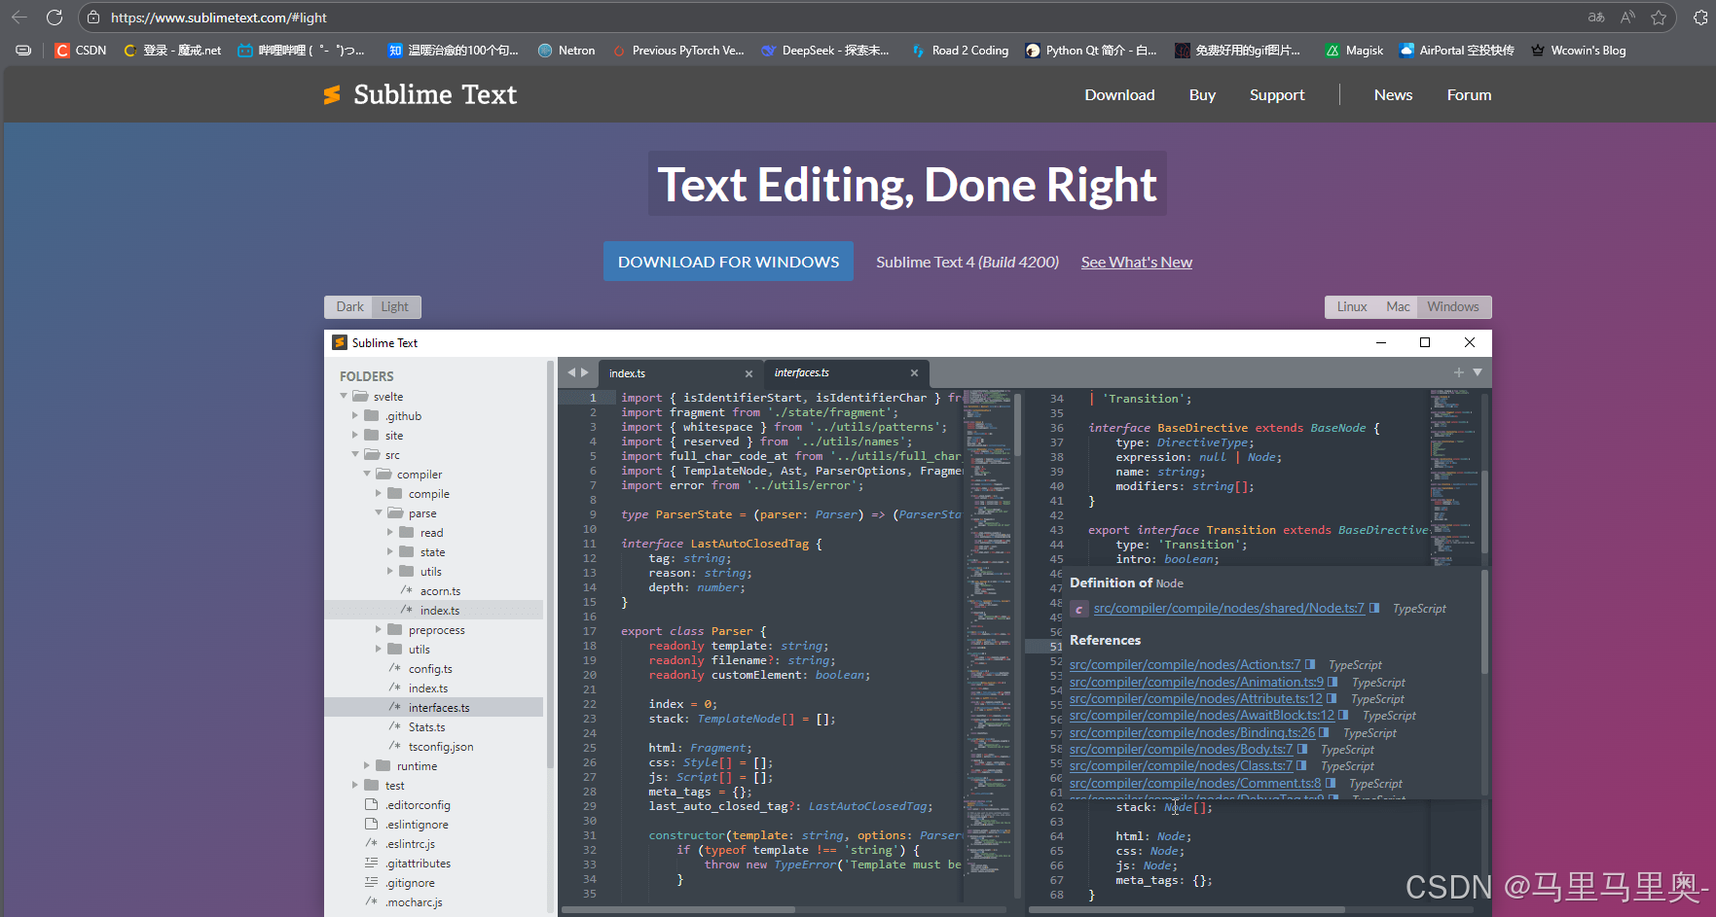Expand the preprocess folder
Viewport: 1716px width, 917px height.
[x=379, y=629]
